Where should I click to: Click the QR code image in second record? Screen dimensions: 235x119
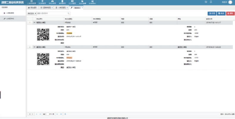pyautogui.click(x=43, y=59)
